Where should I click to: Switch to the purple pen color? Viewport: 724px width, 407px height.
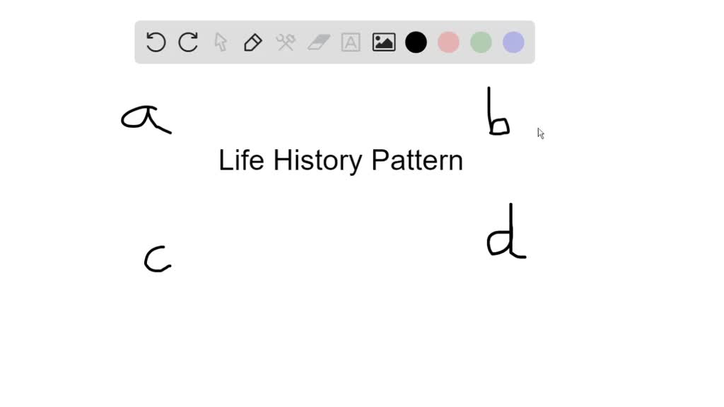[512, 42]
